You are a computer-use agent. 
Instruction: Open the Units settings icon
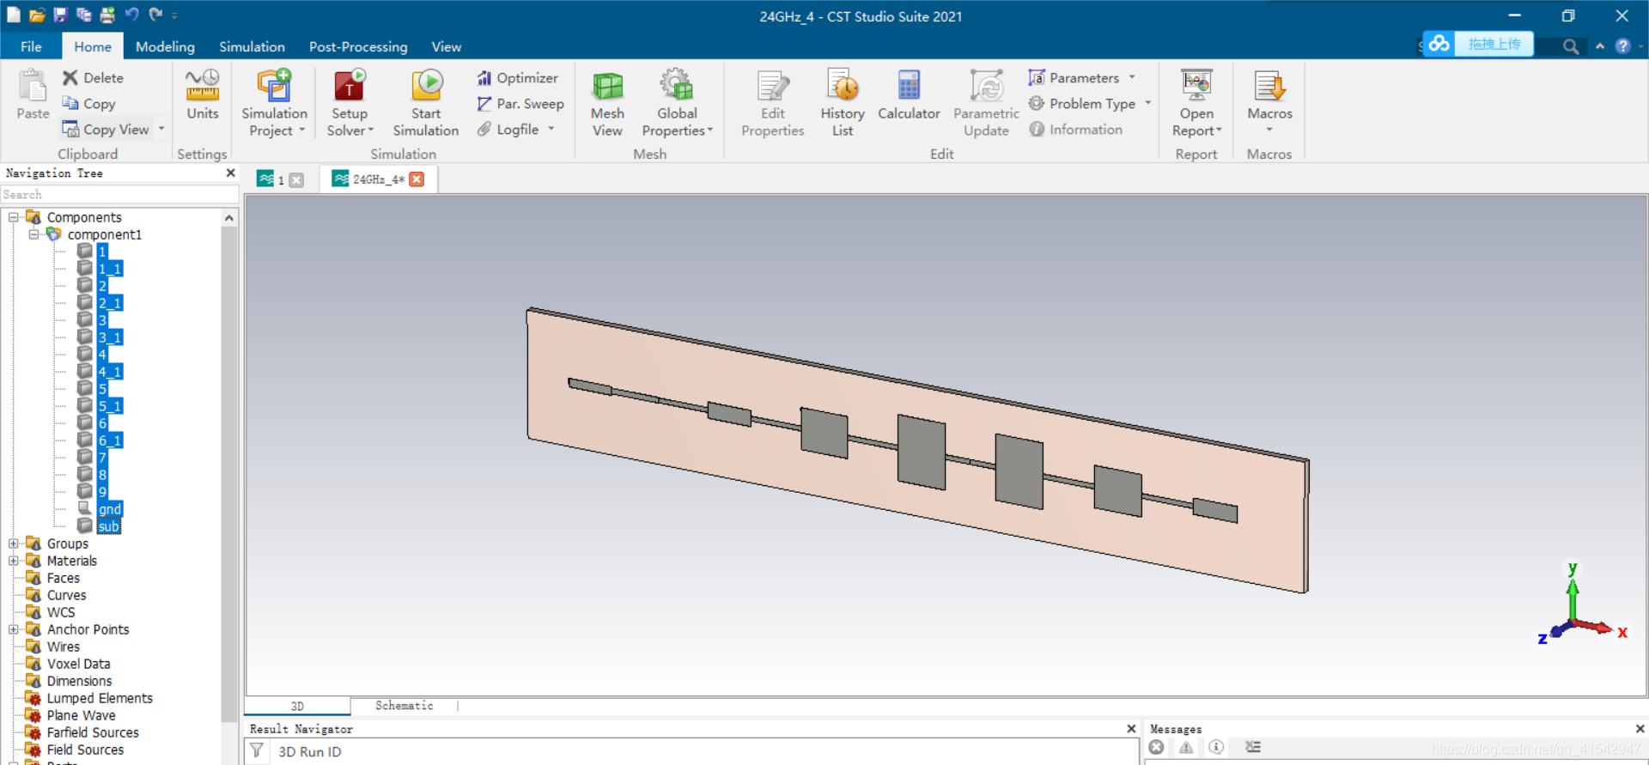(x=203, y=86)
